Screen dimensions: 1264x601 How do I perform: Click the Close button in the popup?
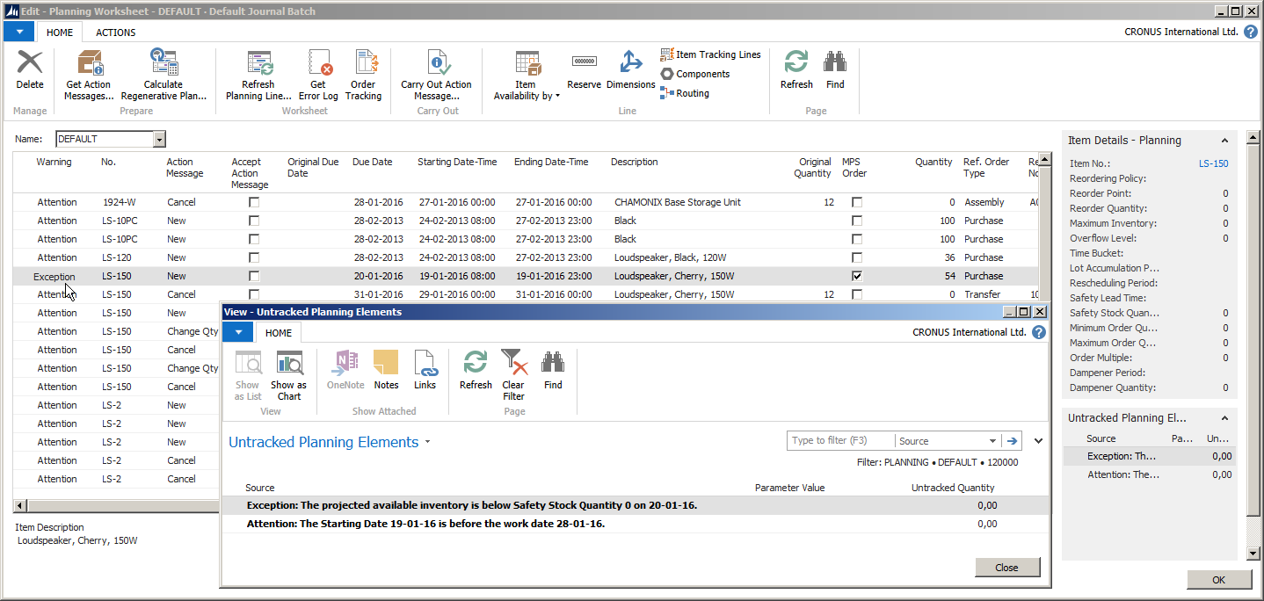pyautogui.click(x=1006, y=568)
